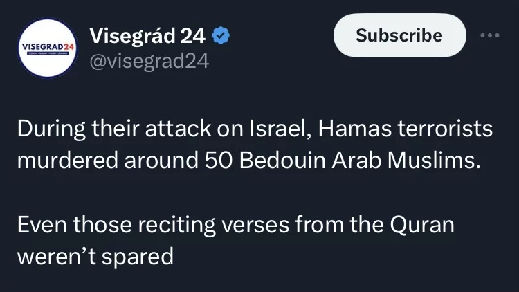Viewport: 519px width, 292px height.
Task: Click the blue verified checkmark badge
Action: tap(221, 34)
